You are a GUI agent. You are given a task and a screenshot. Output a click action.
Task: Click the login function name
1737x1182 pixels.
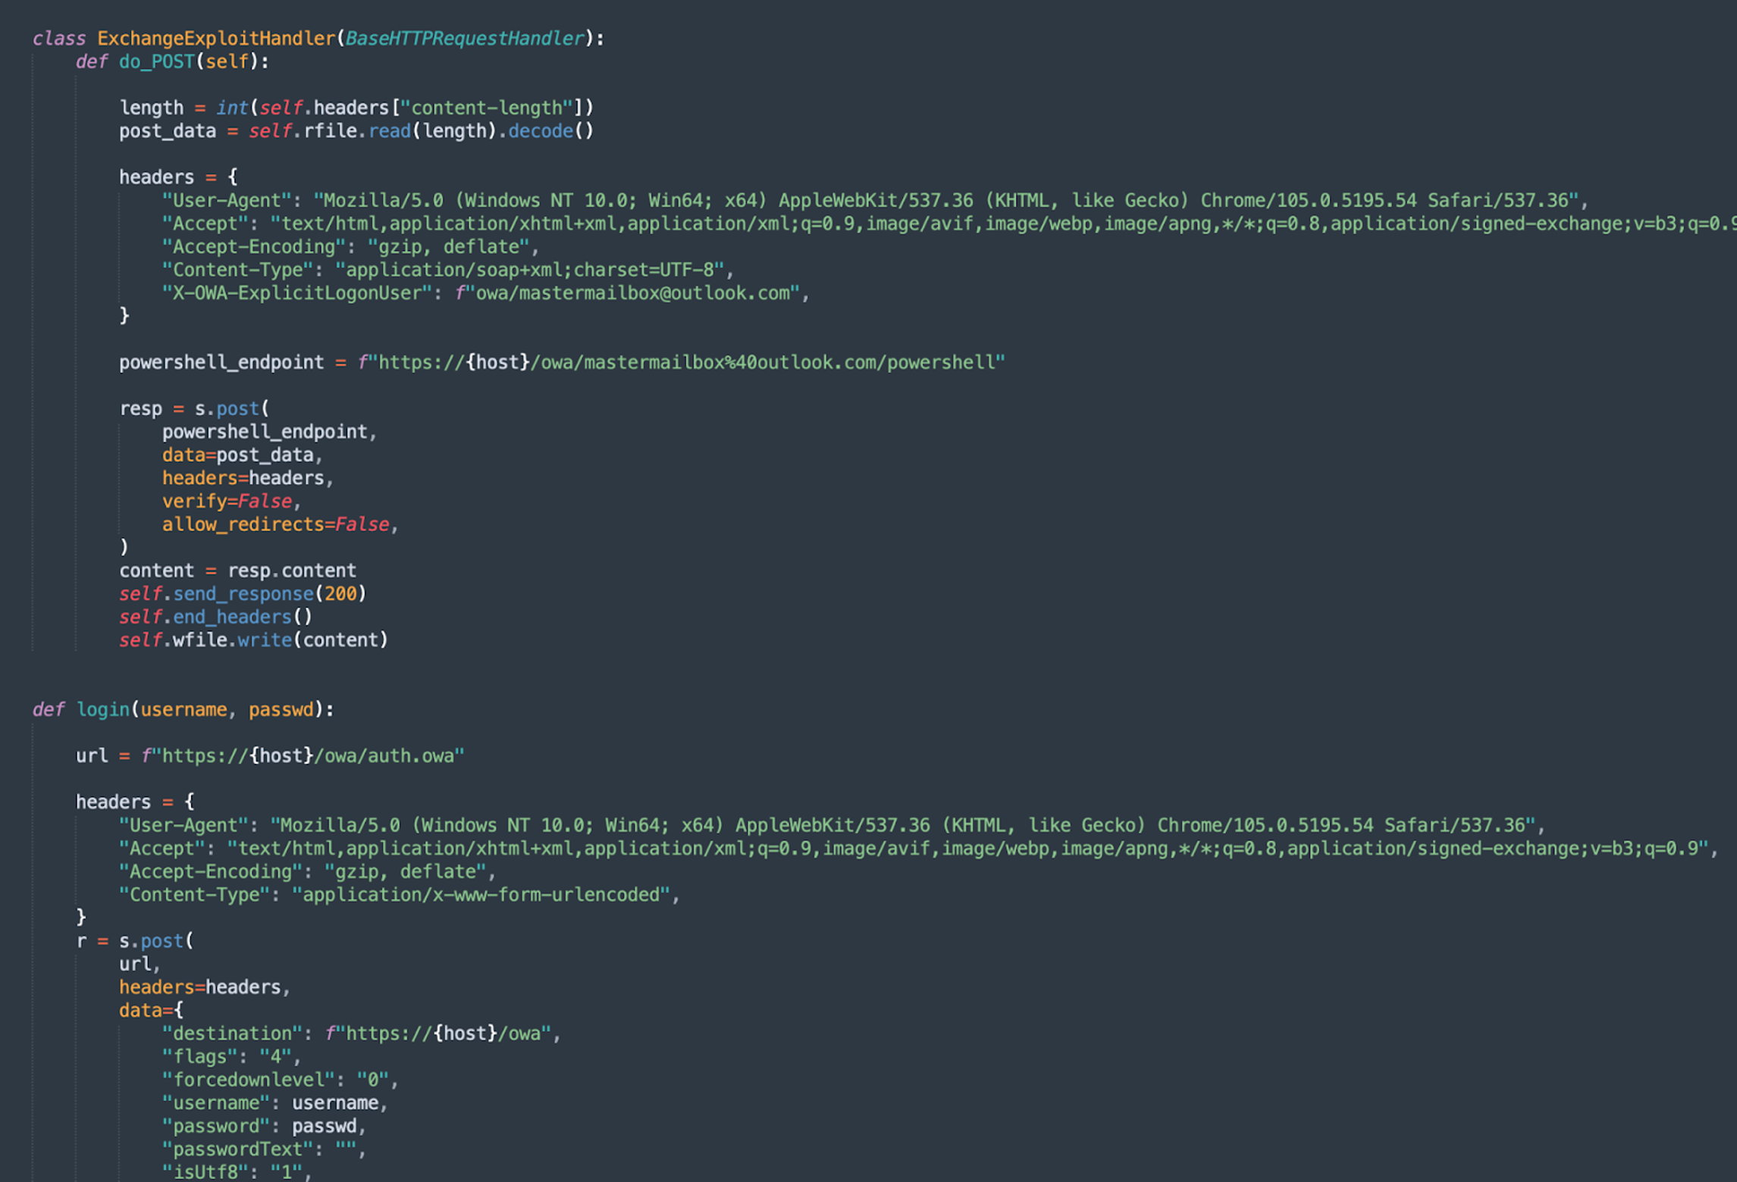103,710
